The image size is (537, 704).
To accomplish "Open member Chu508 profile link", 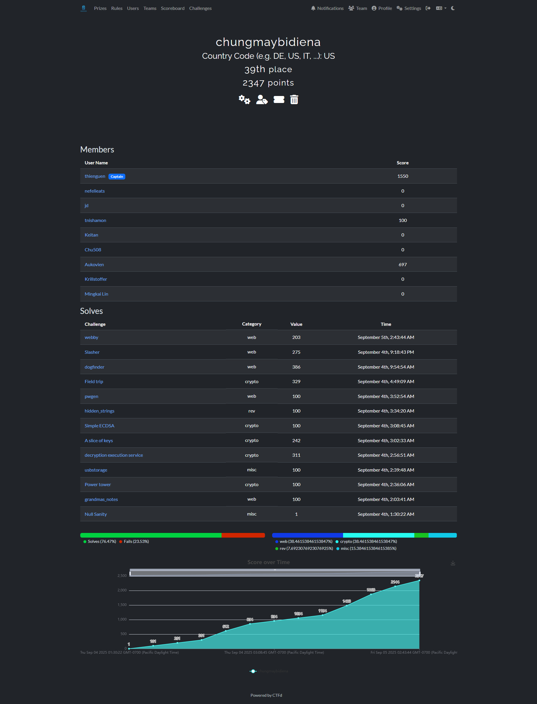I will pyautogui.click(x=93, y=250).
